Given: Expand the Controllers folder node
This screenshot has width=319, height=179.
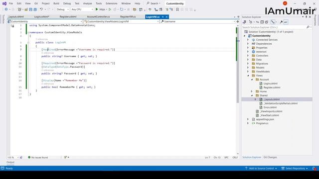Looking at the screenshot, I should (x=248, y=56).
